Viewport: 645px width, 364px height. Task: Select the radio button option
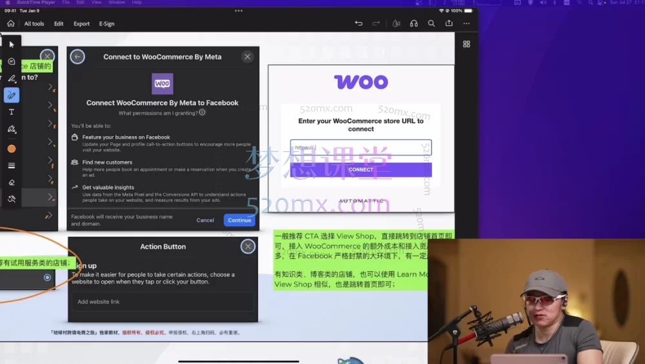(47, 277)
